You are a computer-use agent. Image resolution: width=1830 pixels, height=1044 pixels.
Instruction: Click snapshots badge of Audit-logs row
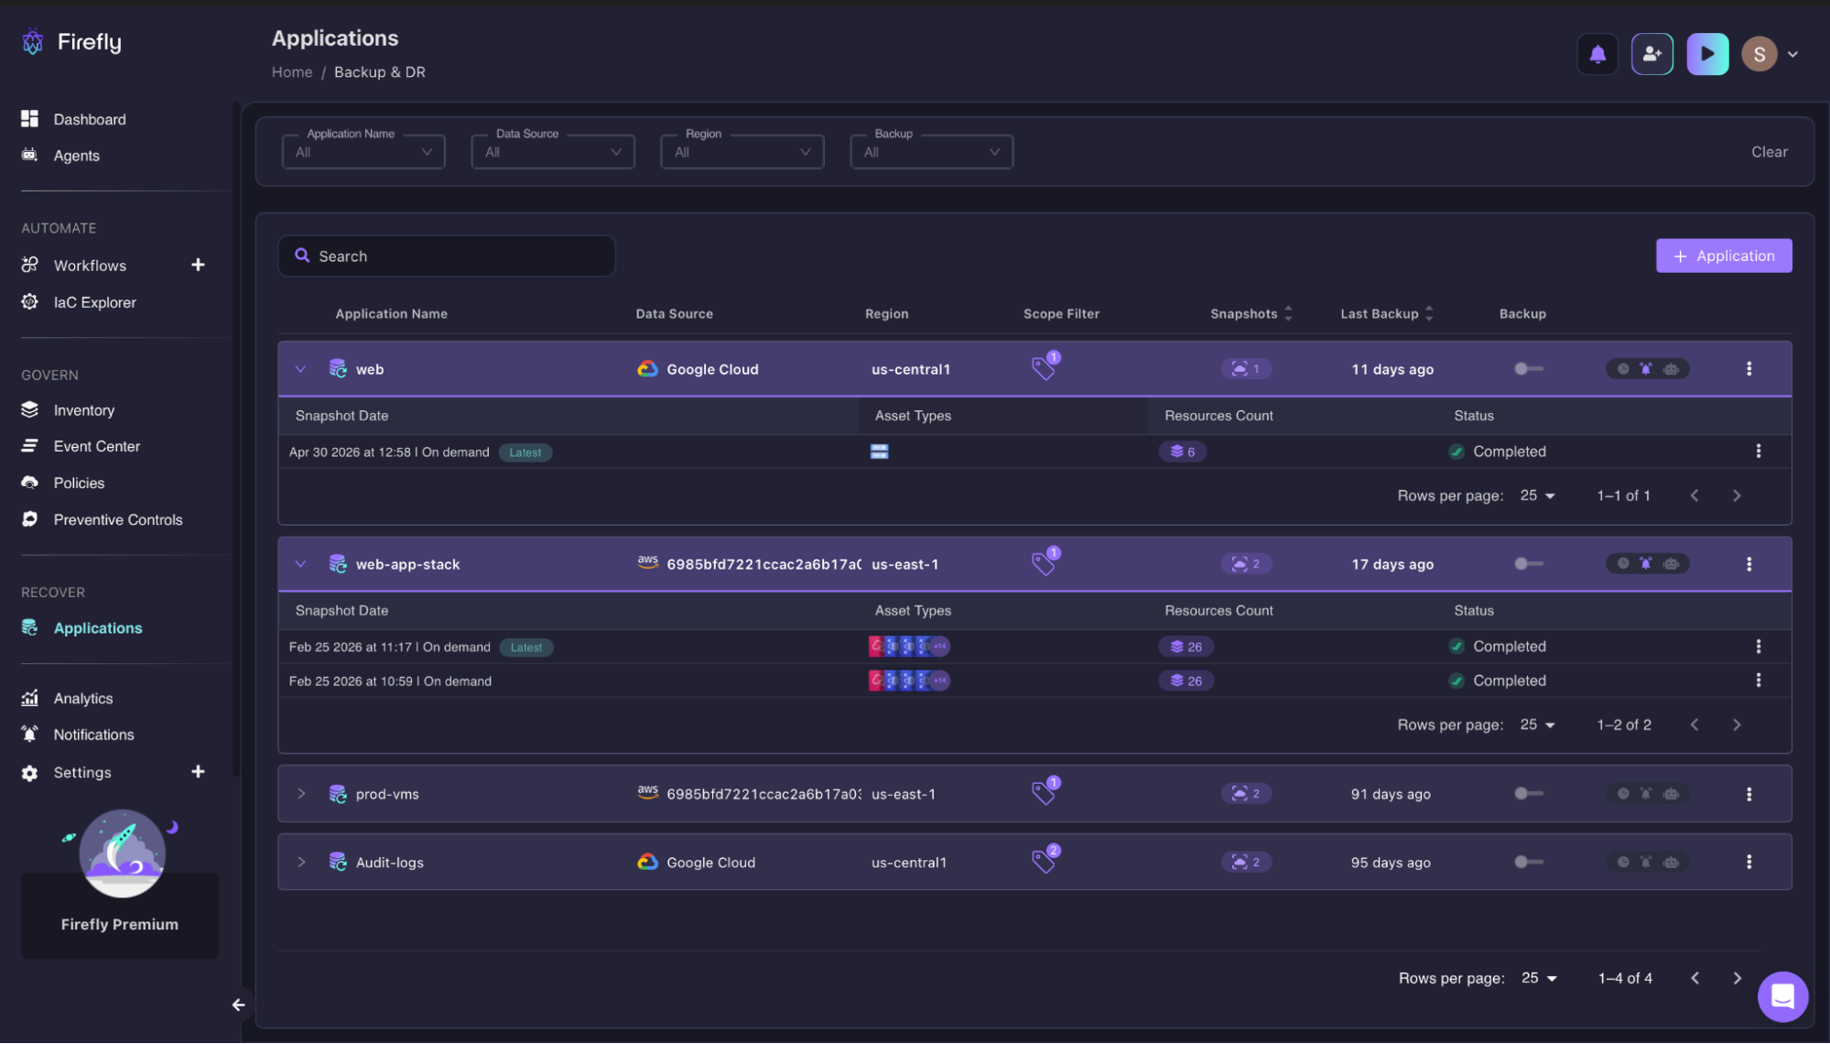(x=1246, y=863)
